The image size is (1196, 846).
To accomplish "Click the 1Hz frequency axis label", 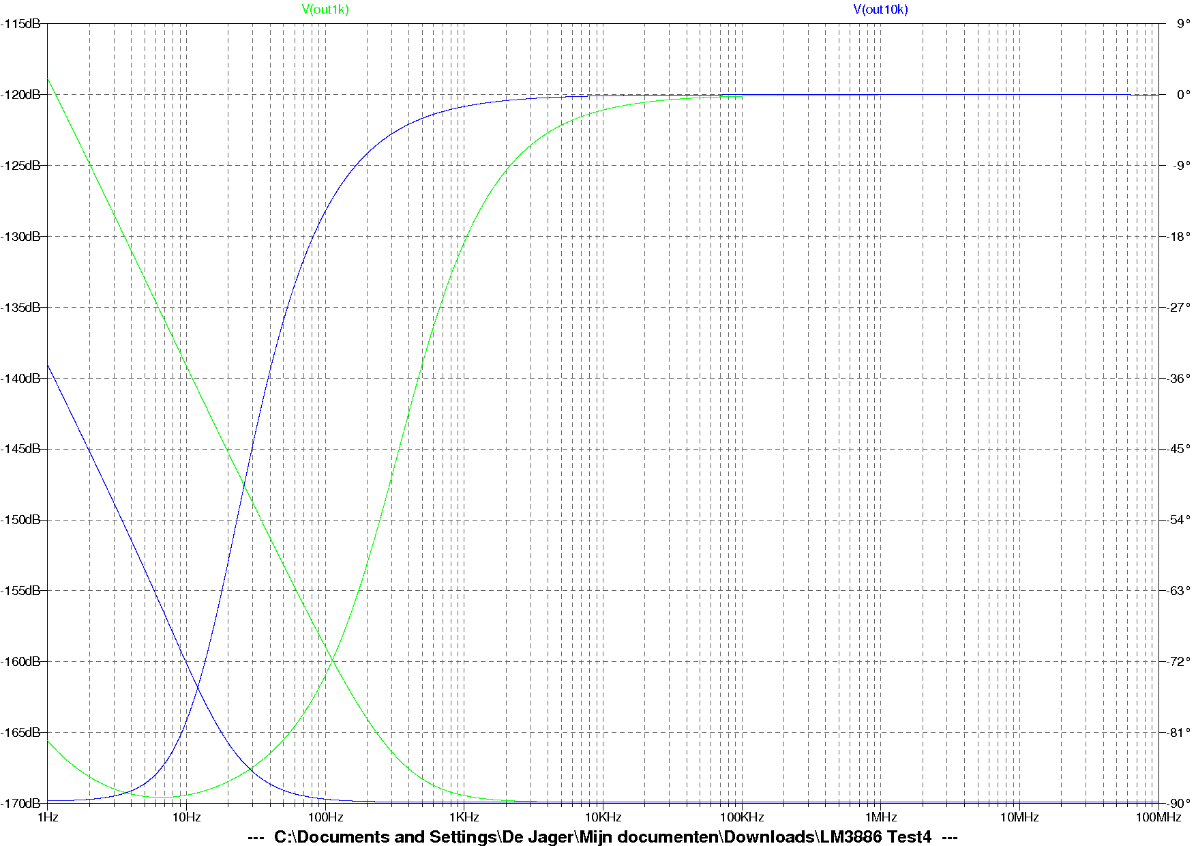I will pos(48,817).
